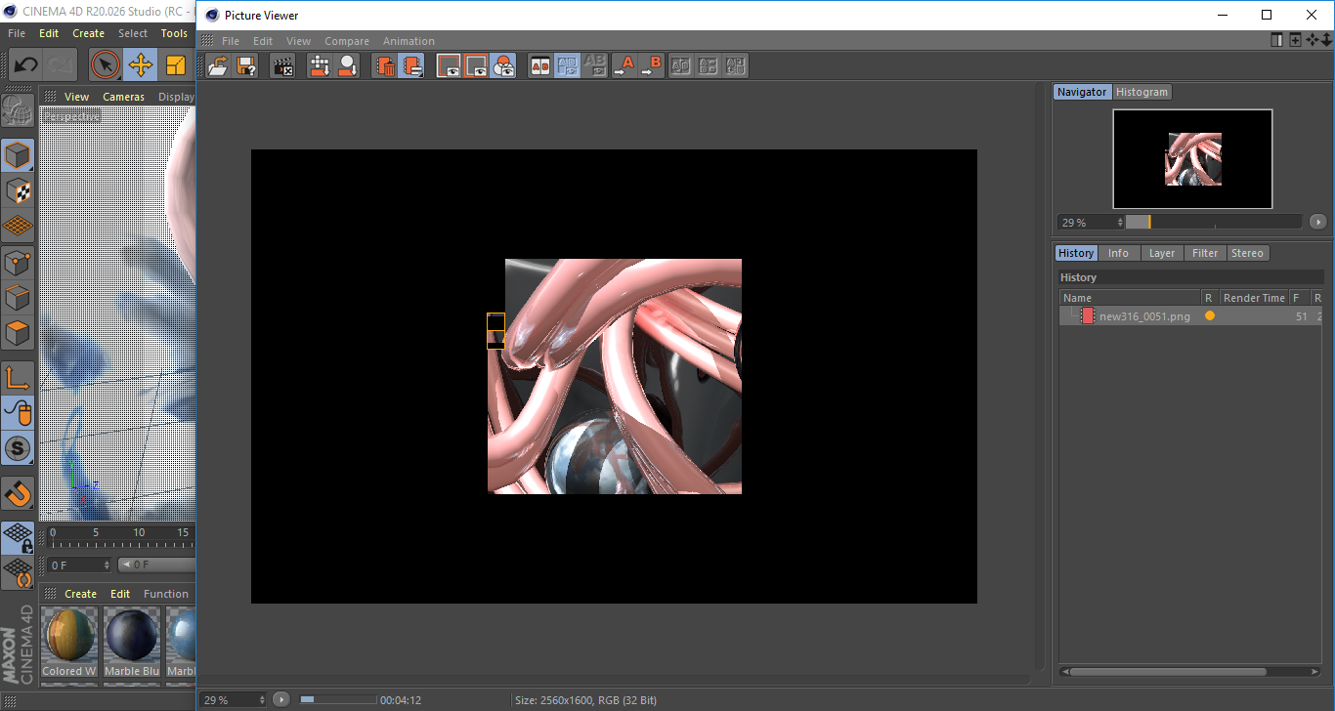Open Picture Viewer Edit menu
1335x711 pixels.
[263, 41]
